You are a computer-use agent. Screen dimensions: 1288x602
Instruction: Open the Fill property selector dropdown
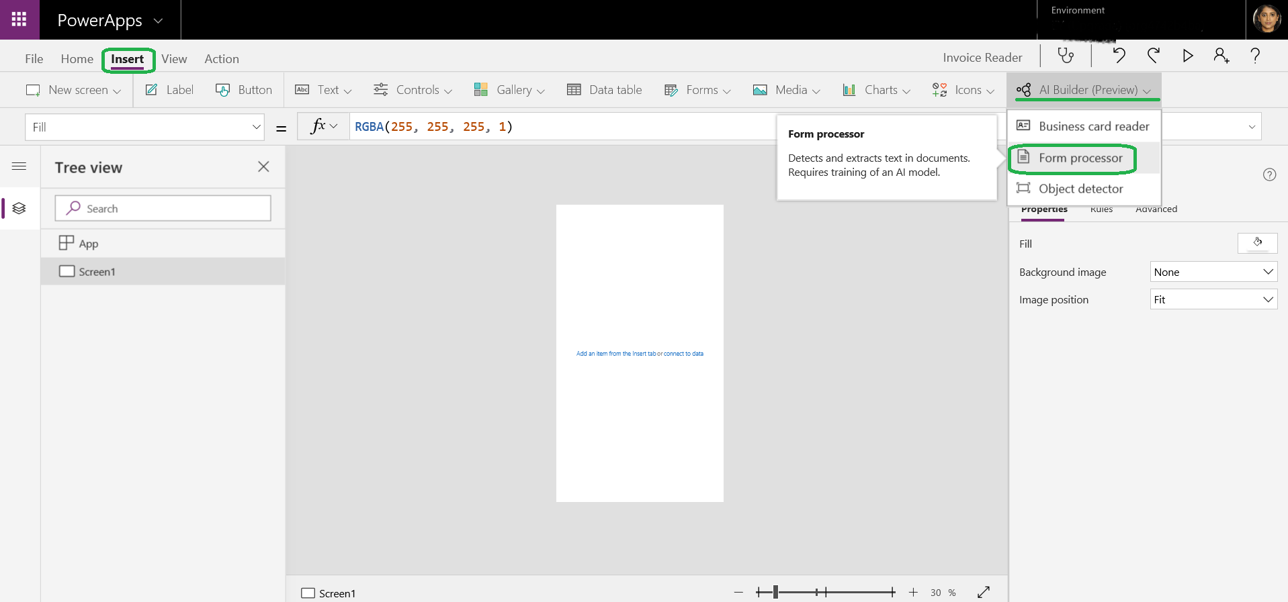pos(144,127)
